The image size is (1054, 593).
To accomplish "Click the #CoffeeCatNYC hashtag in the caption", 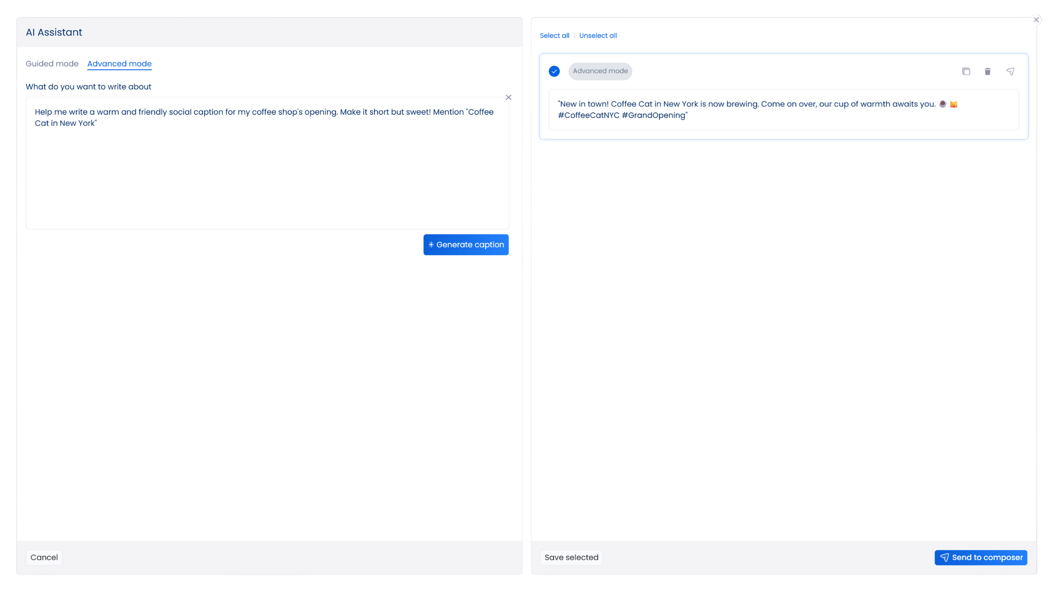I will [x=588, y=116].
